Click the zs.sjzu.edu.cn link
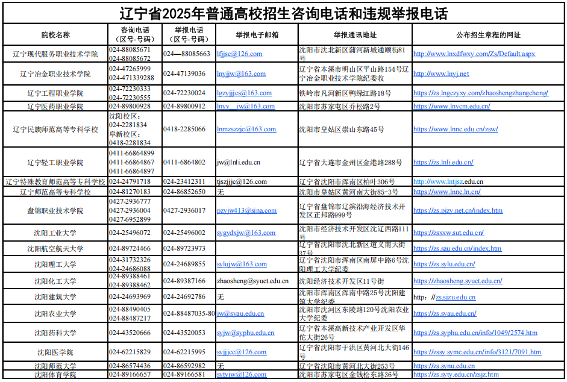The image size is (567, 382). (x=456, y=298)
